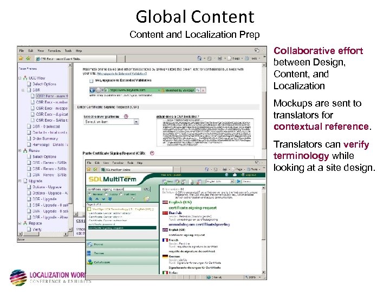Open Help menu in back browser
Viewport: 390px width, 292px height.
click(x=79, y=51)
